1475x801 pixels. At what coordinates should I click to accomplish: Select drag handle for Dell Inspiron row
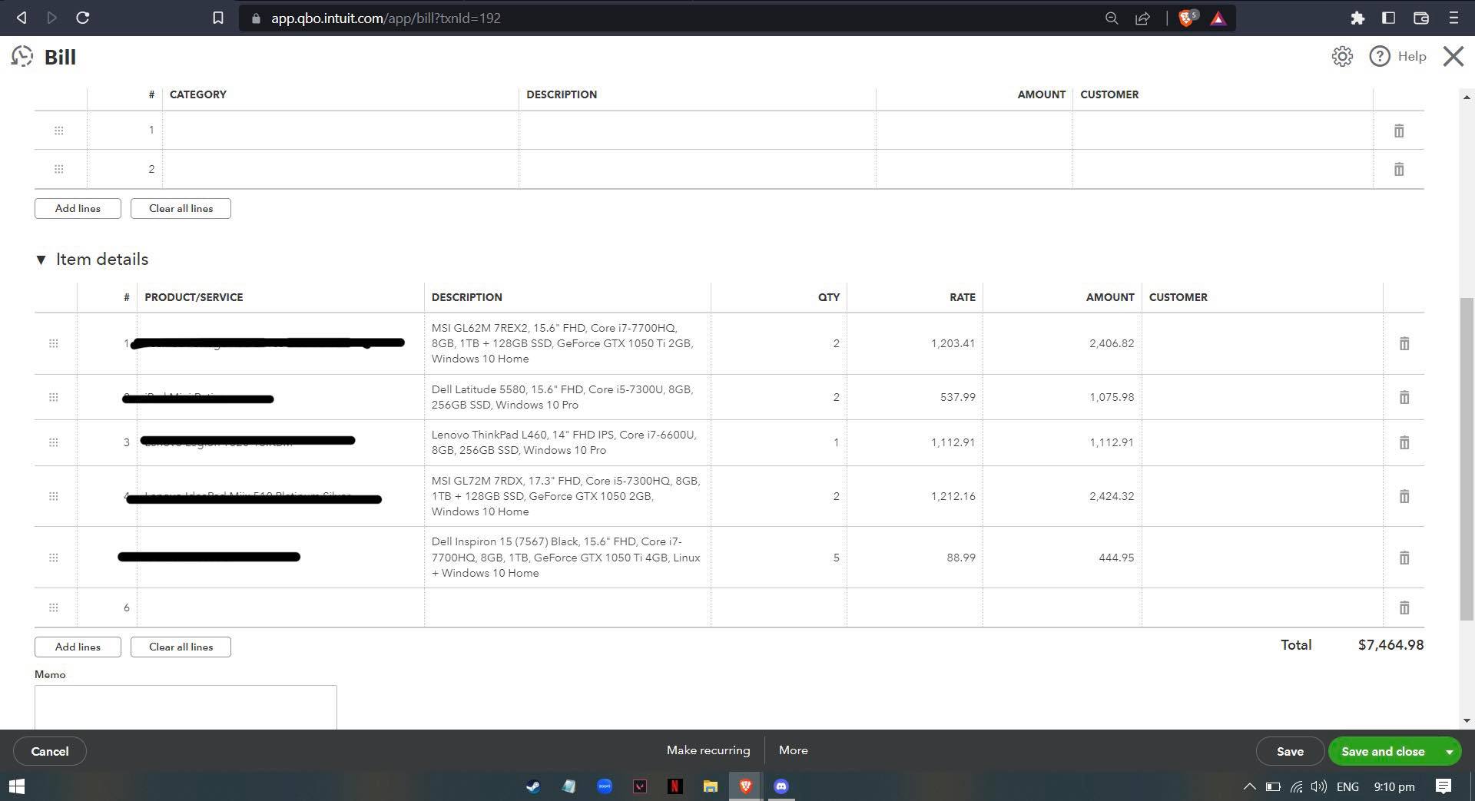click(x=53, y=558)
